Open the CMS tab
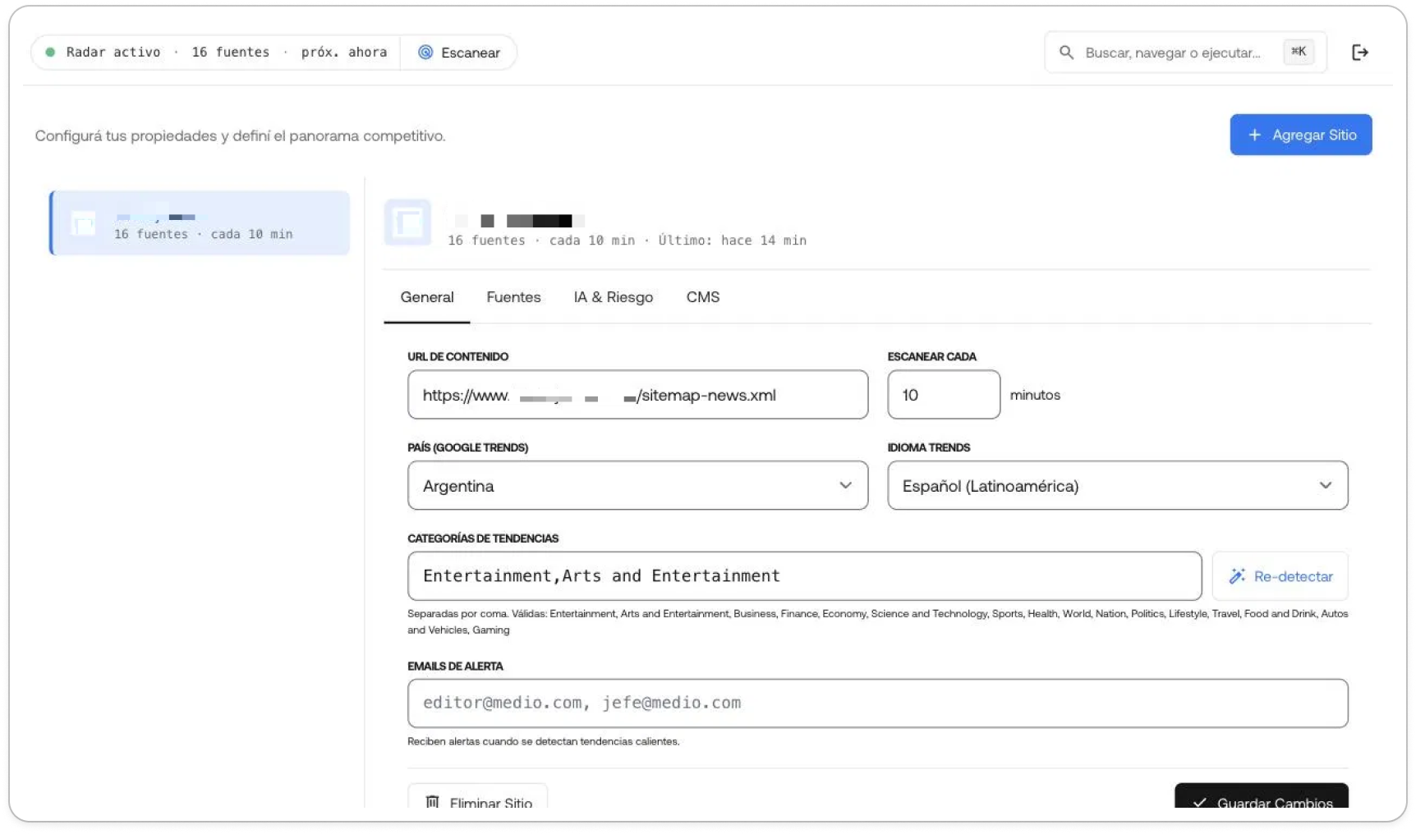1416x834 pixels. [703, 297]
